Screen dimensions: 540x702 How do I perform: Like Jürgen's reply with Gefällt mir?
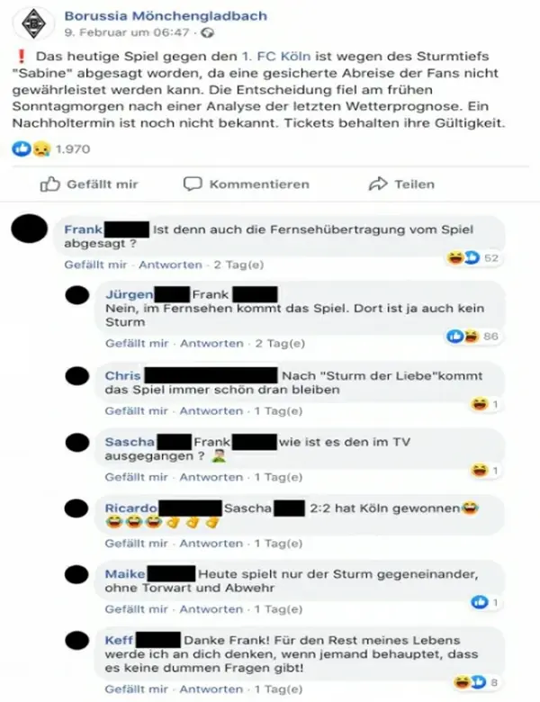137,344
